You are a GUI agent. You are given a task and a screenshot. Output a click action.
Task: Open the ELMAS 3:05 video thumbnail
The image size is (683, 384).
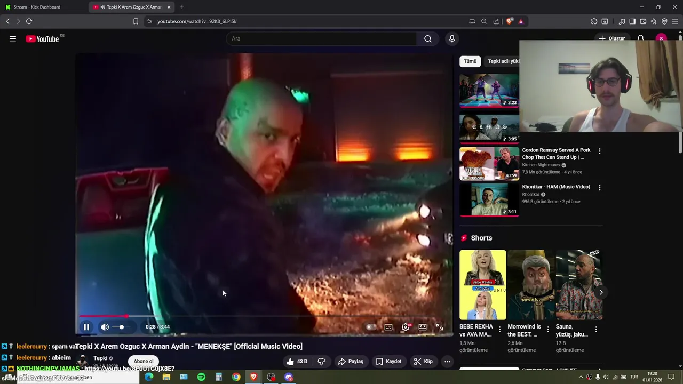click(x=489, y=127)
